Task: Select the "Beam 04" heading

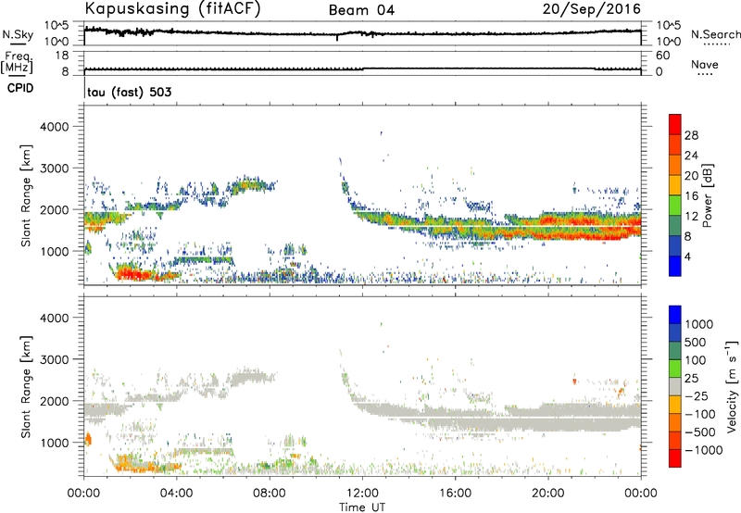Action: click(361, 10)
